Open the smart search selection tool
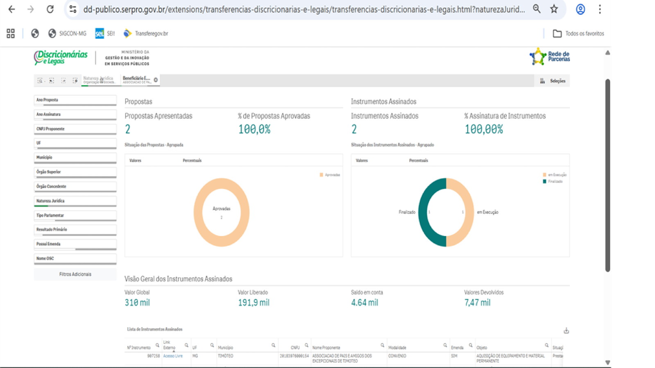 (40, 81)
